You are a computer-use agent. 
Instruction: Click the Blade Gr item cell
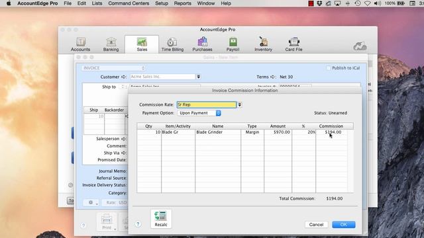click(178, 132)
